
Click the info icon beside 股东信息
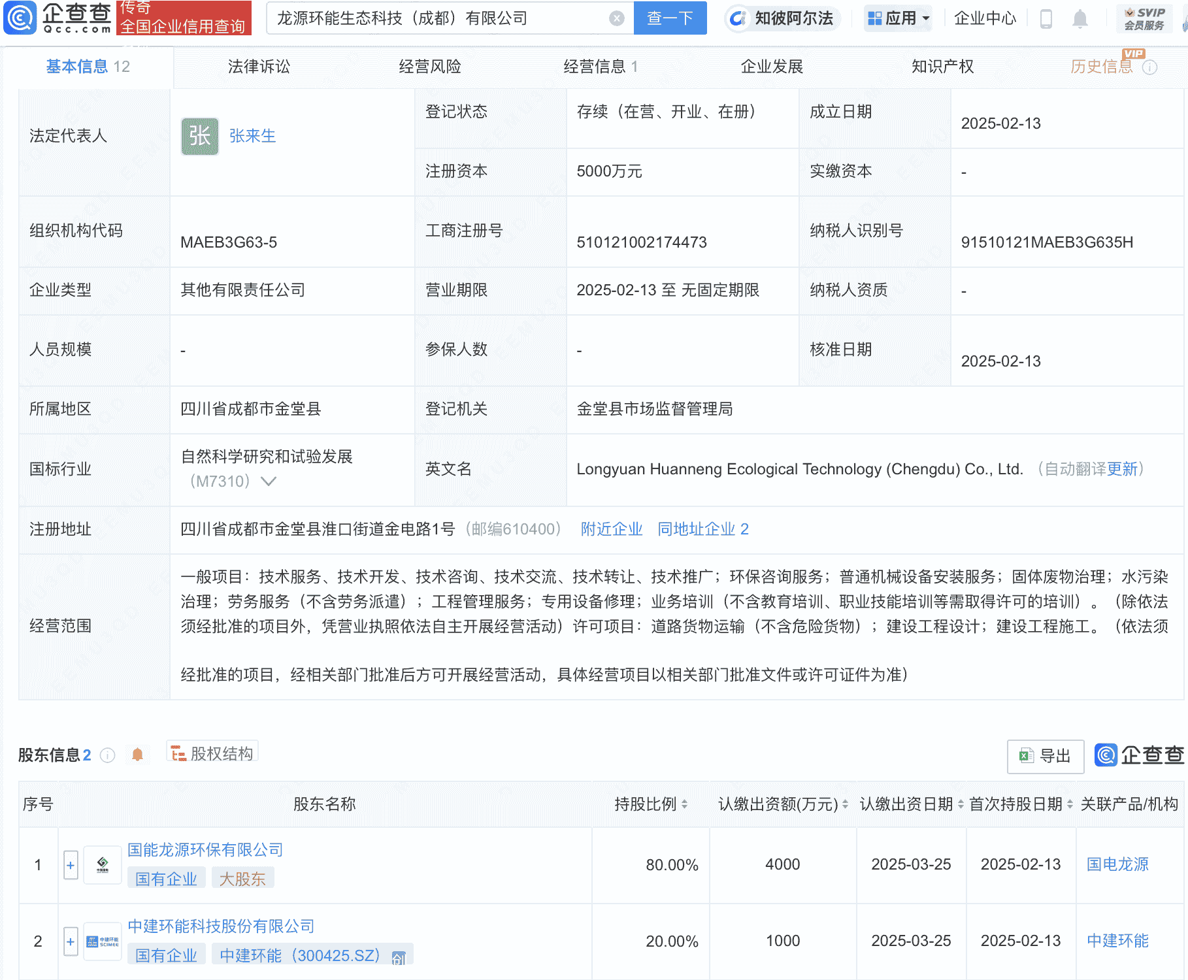tap(107, 755)
